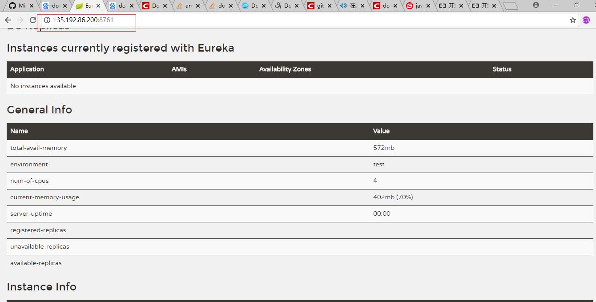596x302 pixels.
Task: Bookmark this page with the star icon
Action: 573,20
